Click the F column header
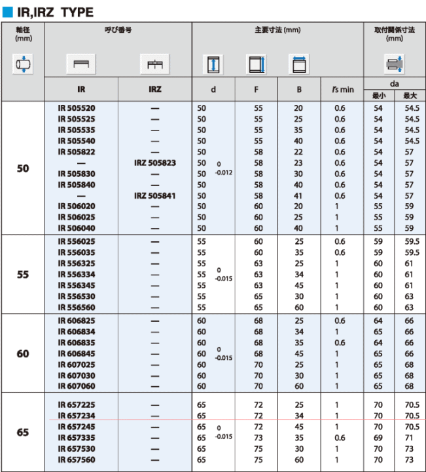The height and width of the screenshot is (472, 426). tap(256, 89)
